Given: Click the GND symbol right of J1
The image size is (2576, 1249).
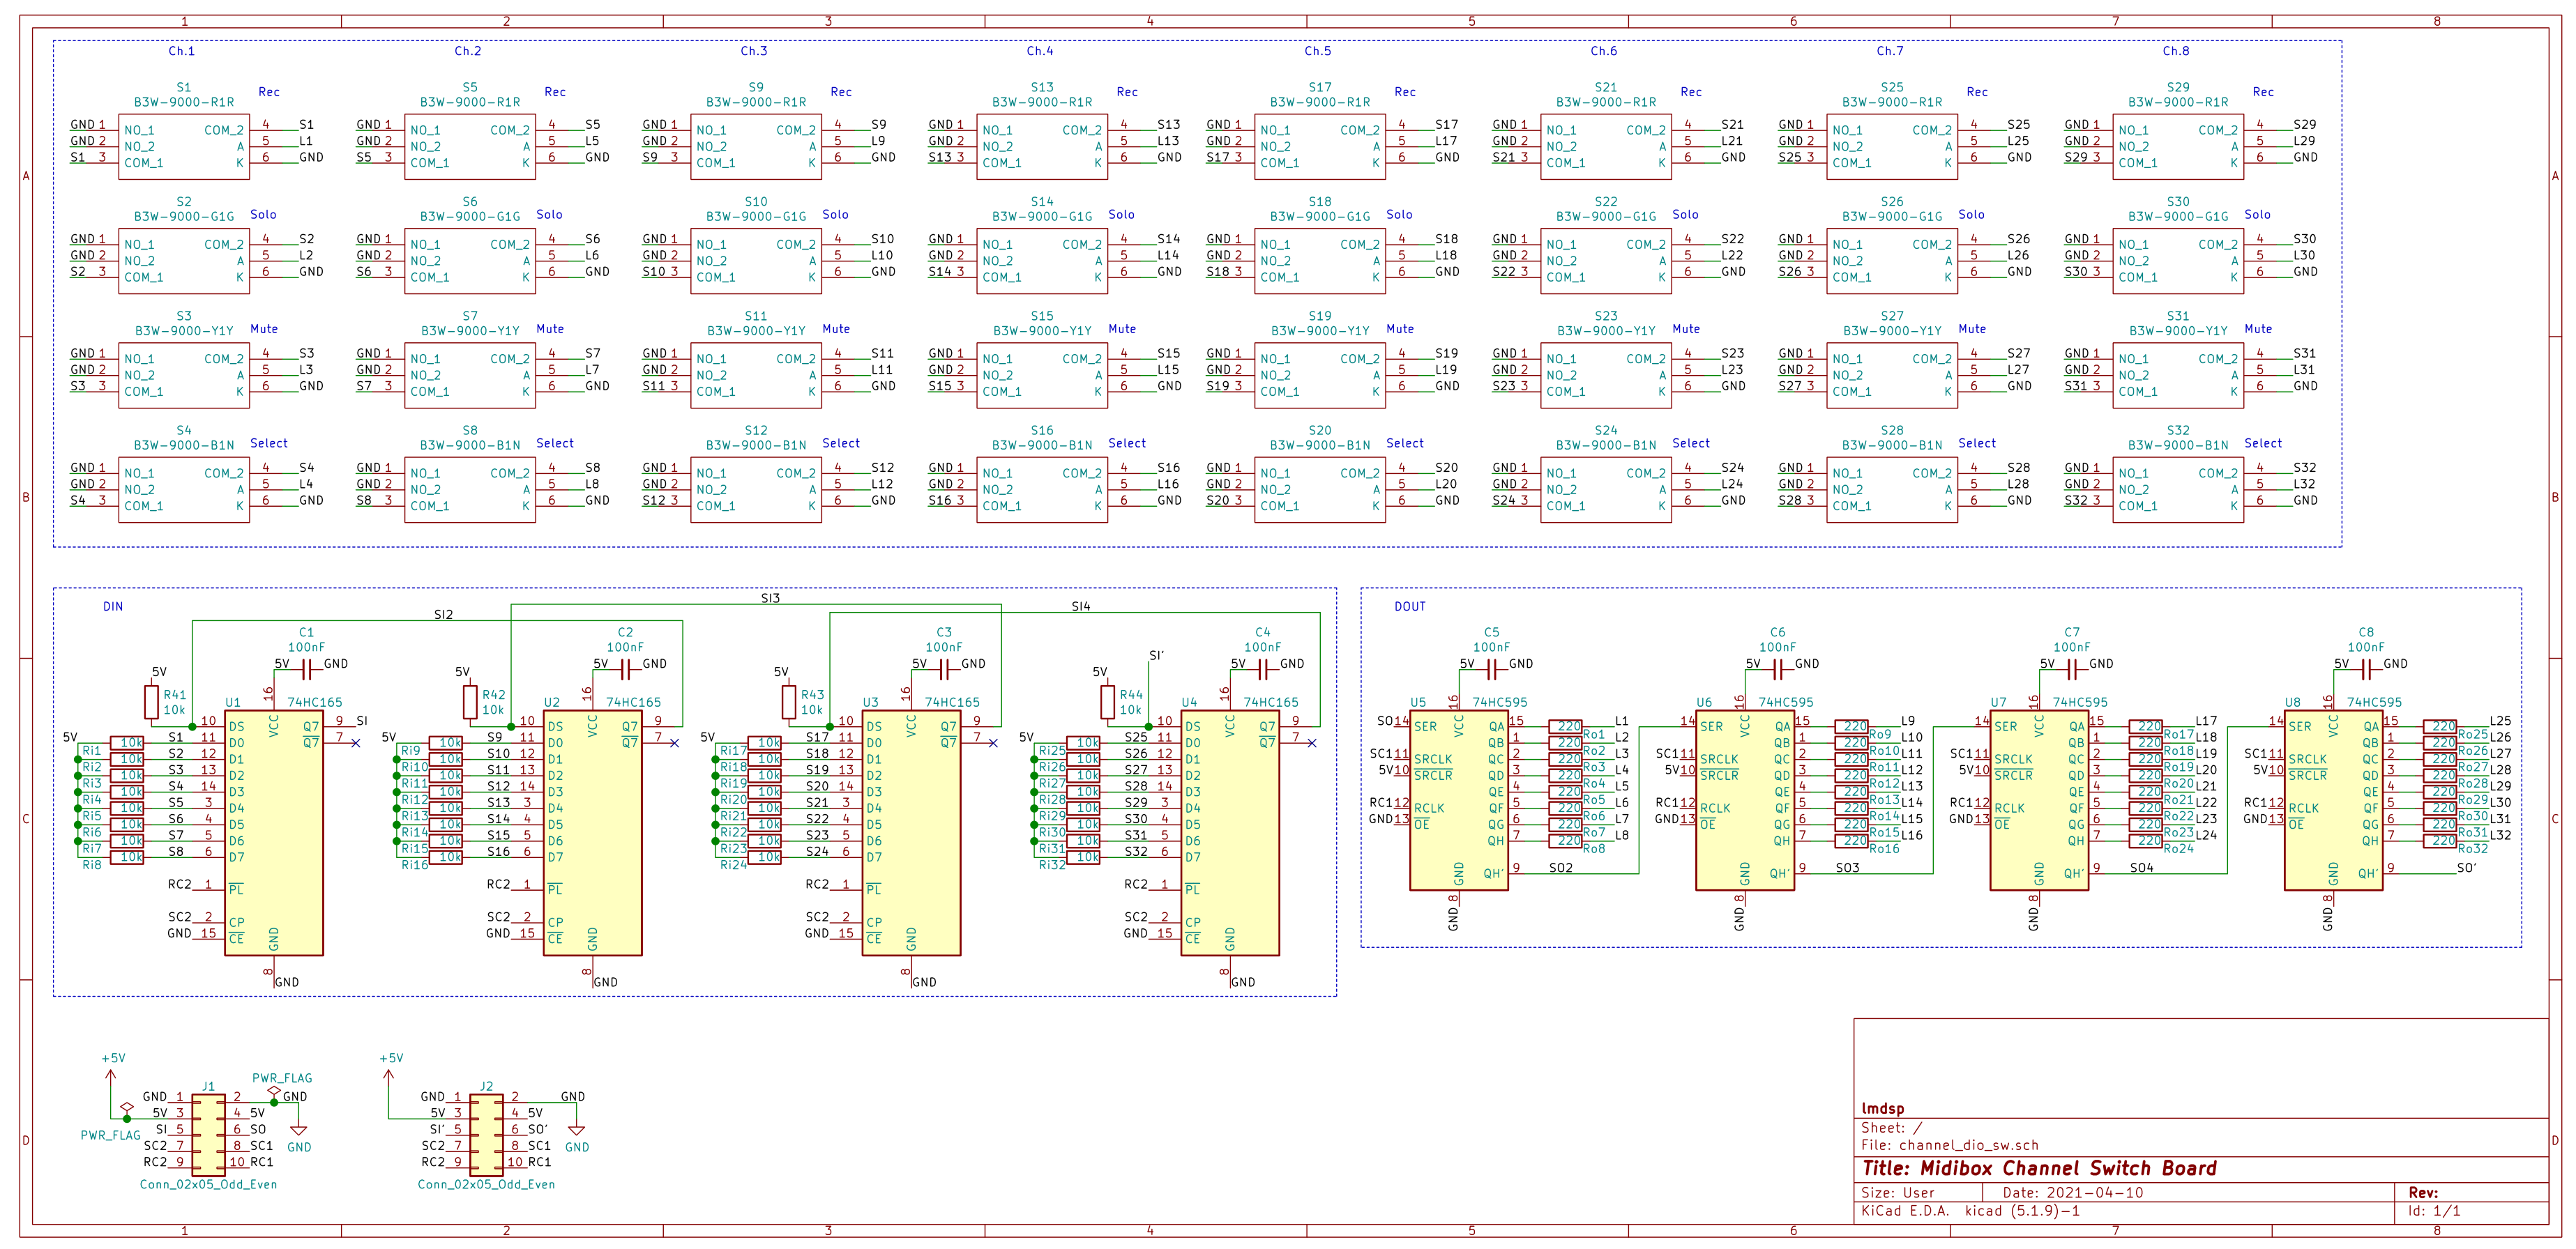Looking at the screenshot, I should coord(298,1130).
